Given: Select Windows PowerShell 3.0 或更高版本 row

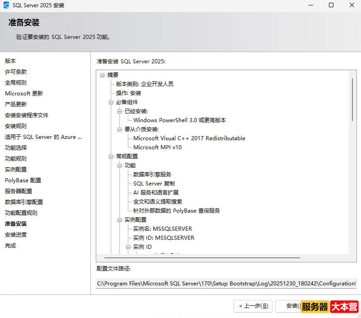Looking at the screenshot, I should tap(179, 120).
